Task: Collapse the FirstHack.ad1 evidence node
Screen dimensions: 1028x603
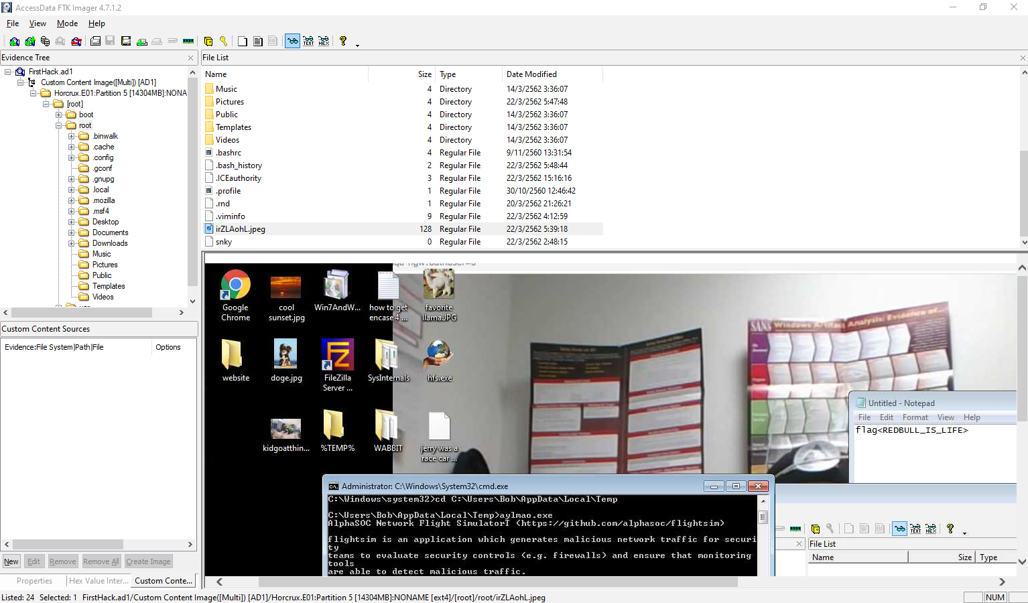Action: tap(8, 72)
